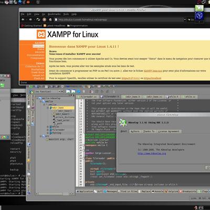Stop page loading in Firefox
210x210 pixels.
tap(45, 19)
